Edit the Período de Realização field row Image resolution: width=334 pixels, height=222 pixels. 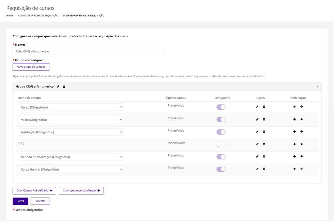tap(257, 156)
